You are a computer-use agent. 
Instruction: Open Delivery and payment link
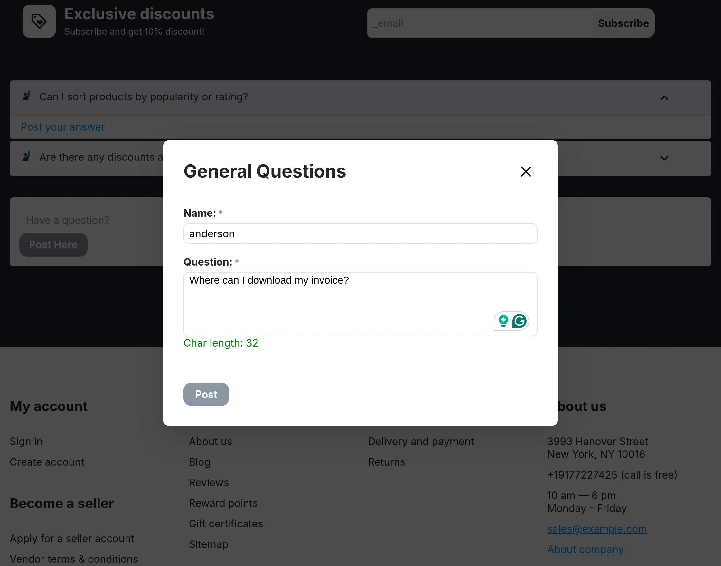click(421, 442)
